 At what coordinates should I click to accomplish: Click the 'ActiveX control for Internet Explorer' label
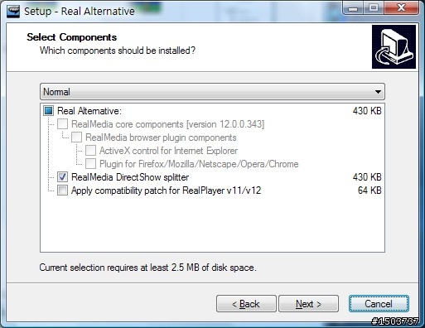pos(168,151)
